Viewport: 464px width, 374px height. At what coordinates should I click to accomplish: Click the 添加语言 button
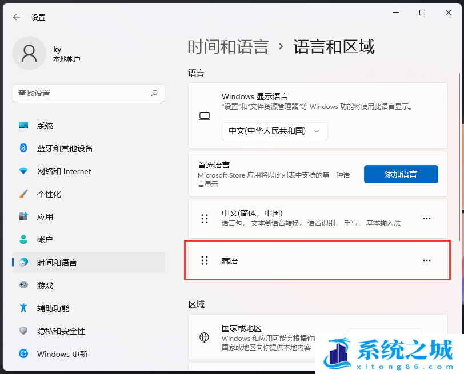pyautogui.click(x=401, y=174)
